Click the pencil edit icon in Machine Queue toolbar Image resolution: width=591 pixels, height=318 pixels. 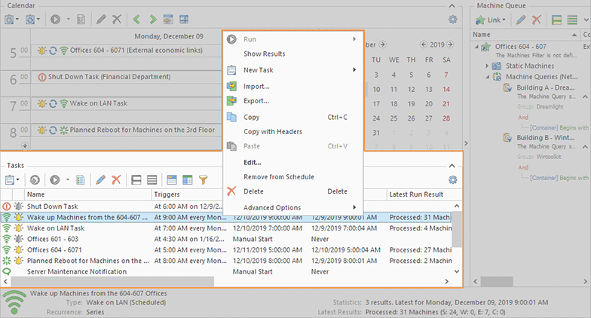click(519, 19)
